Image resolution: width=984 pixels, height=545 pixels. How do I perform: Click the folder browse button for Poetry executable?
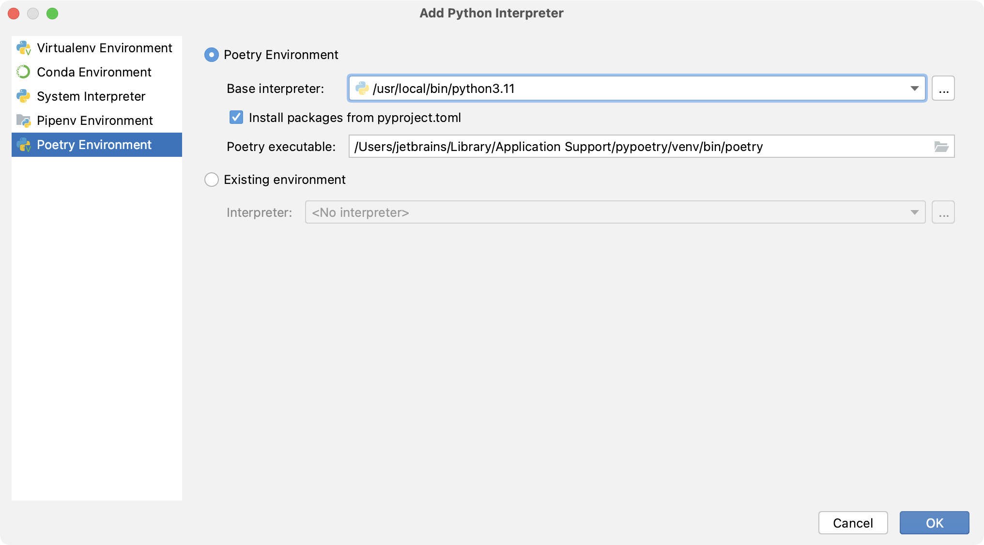coord(941,146)
